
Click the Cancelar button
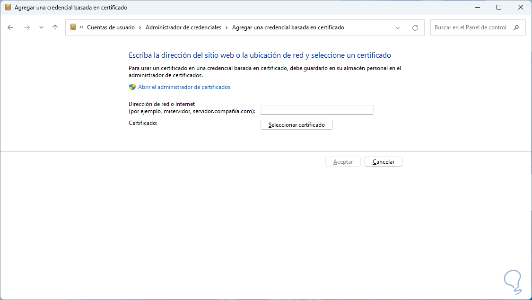pos(384,162)
